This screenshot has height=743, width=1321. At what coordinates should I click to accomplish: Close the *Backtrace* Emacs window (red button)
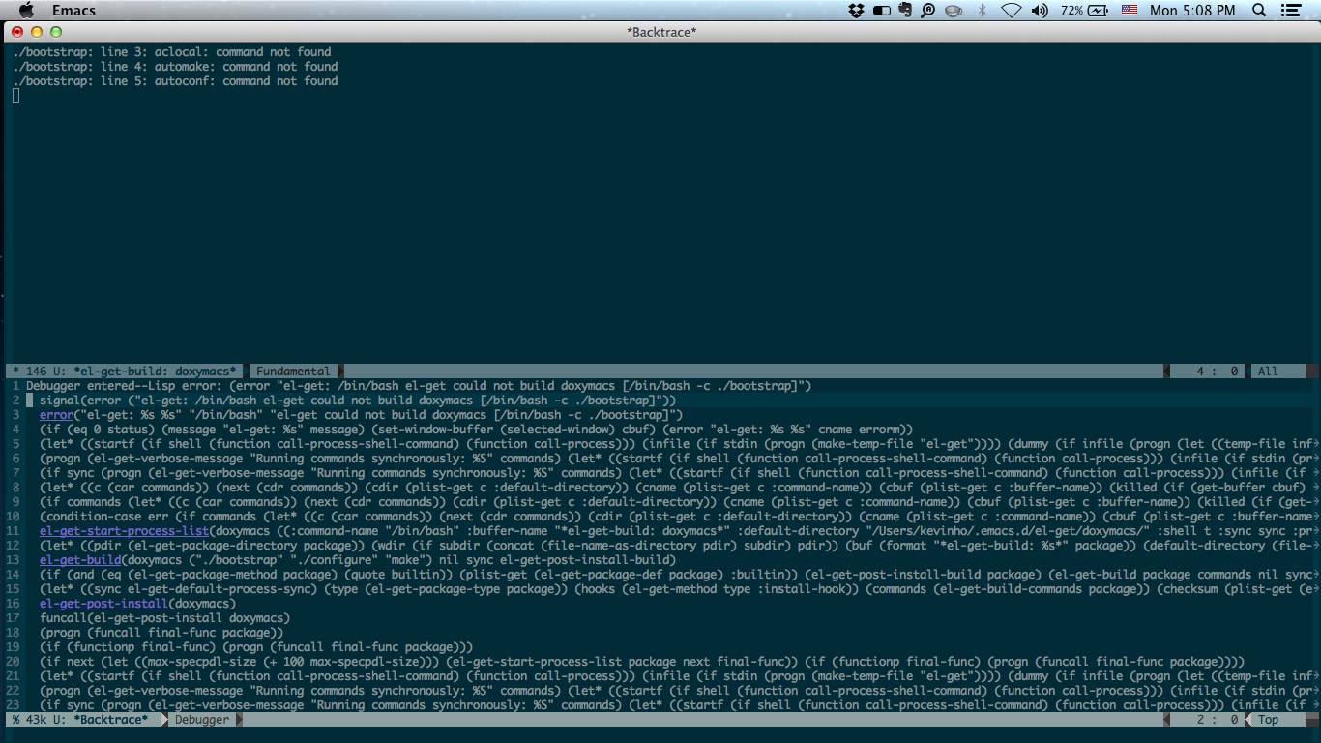click(x=18, y=31)
